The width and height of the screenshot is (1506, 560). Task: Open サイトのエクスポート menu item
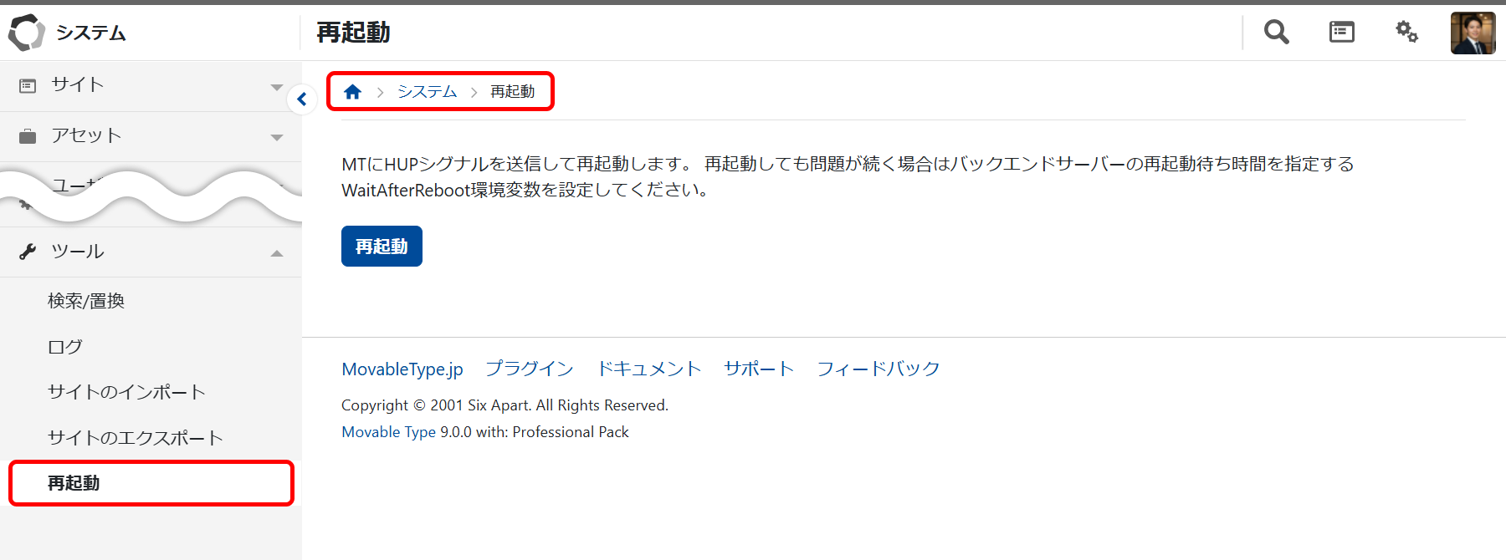(135, 438)
